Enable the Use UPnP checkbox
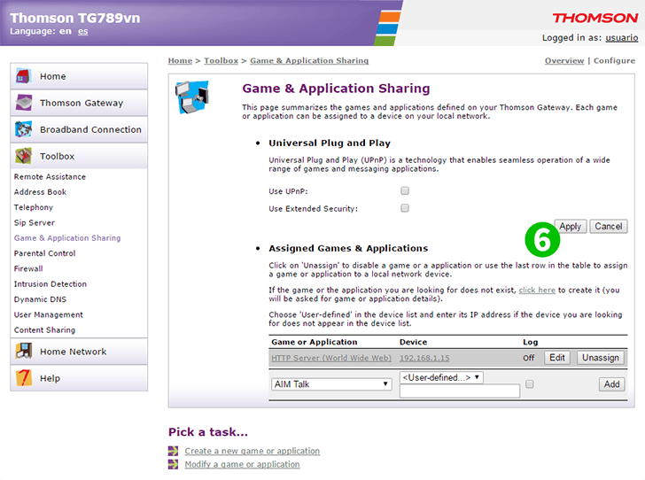Screen dimensions: 645x480 [405, 190]
